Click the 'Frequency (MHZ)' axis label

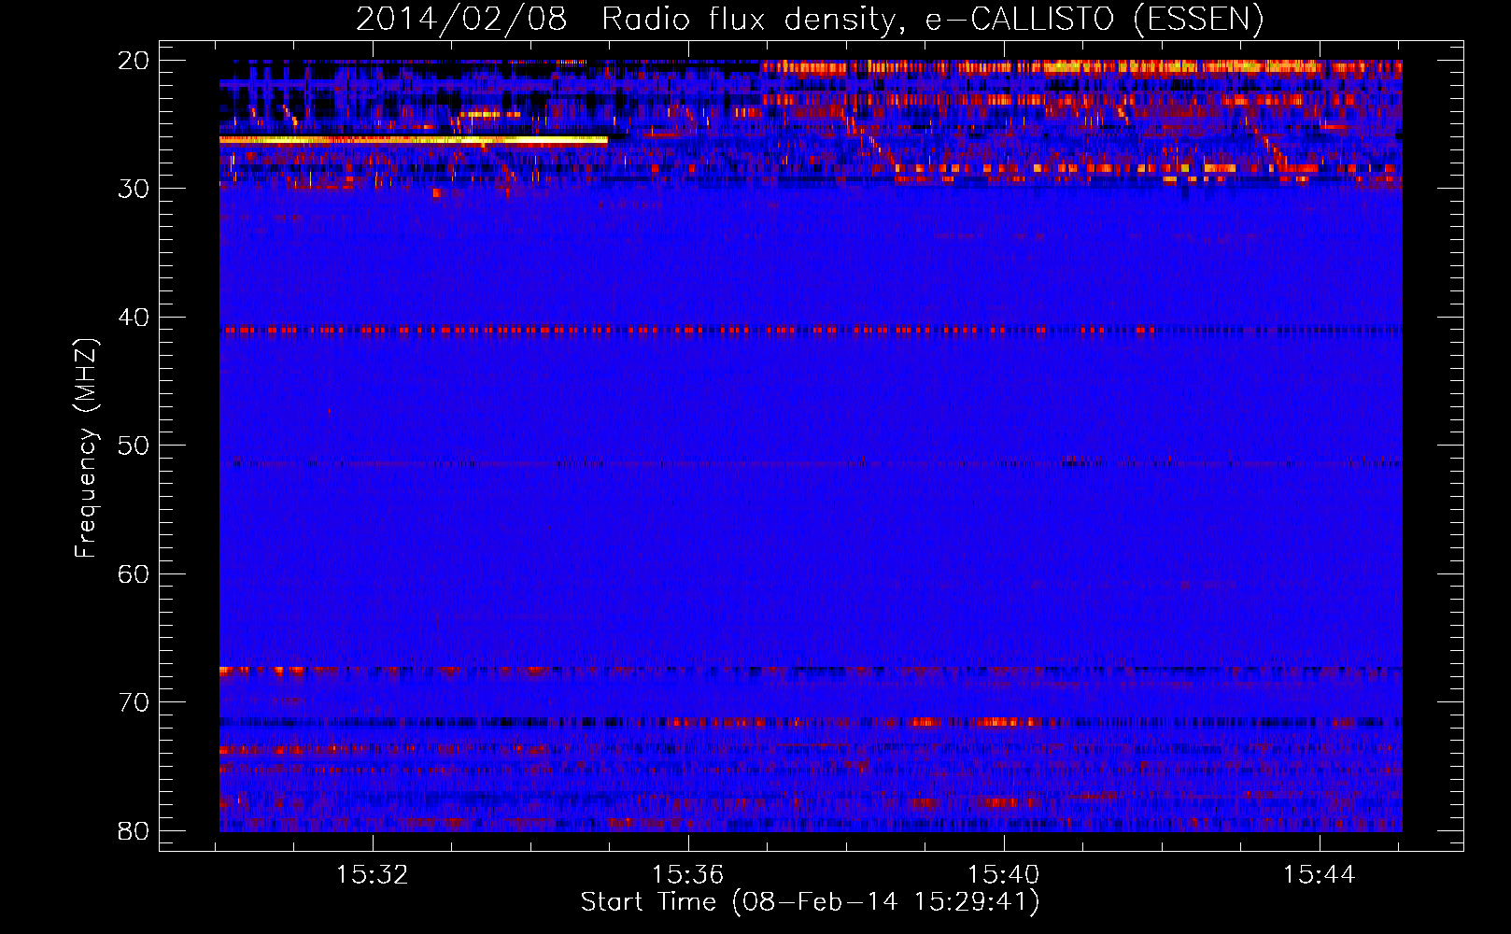click(x=86, y=447)
